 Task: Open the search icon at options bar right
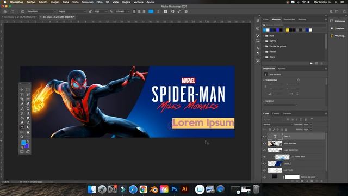point(331,11)
